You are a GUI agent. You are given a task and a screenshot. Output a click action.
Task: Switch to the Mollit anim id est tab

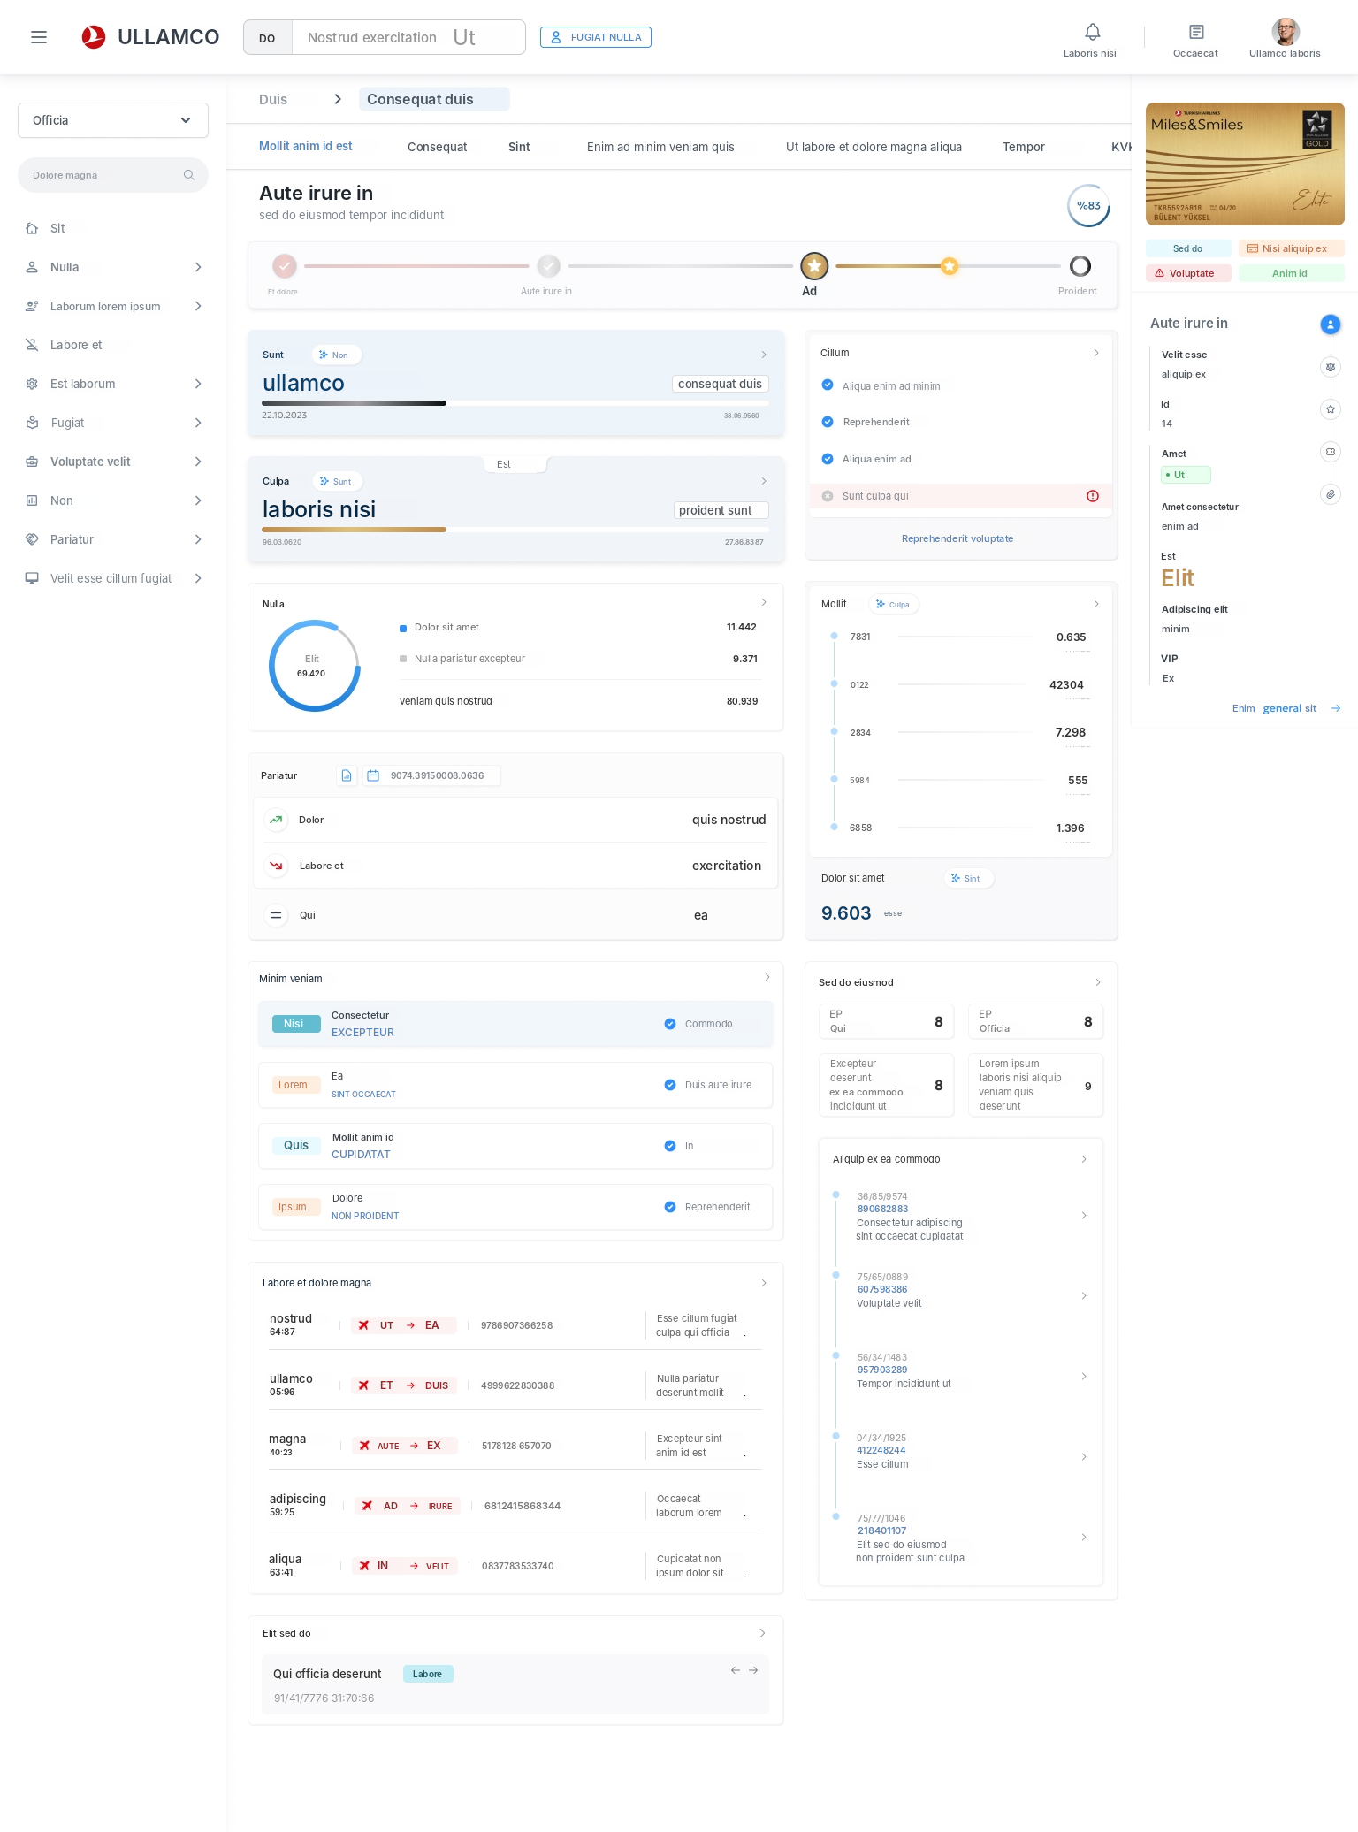coord(305,147)
